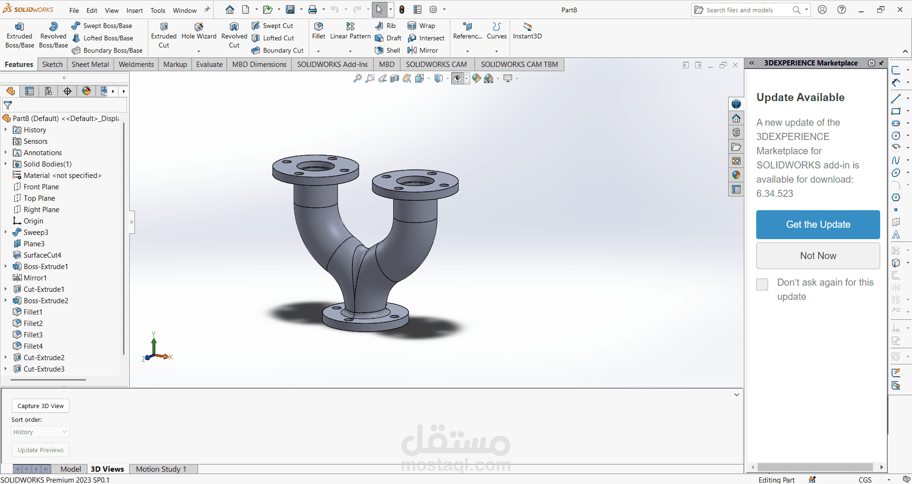Click the Get the Update button
This screenshot has height=484, width=912.
tap(818, 224)
